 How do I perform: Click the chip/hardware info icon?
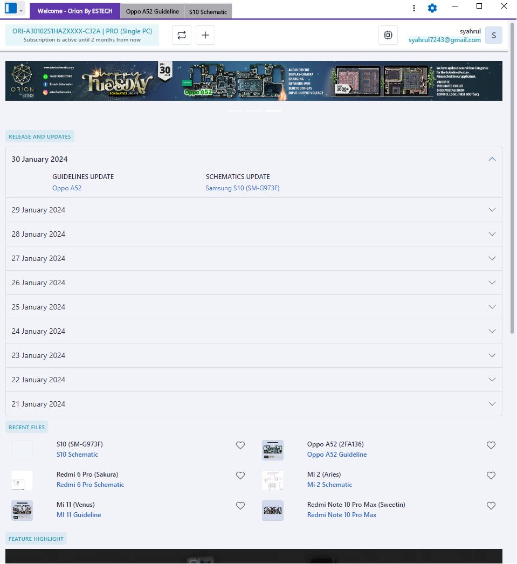[388, 35]
